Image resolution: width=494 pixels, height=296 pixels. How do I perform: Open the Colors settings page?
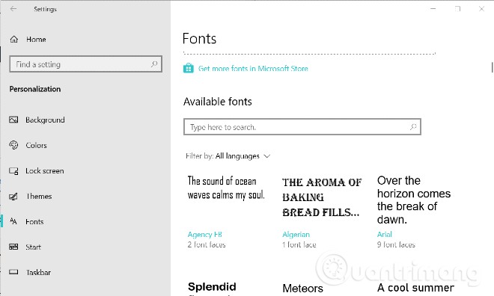coord(36,145)
